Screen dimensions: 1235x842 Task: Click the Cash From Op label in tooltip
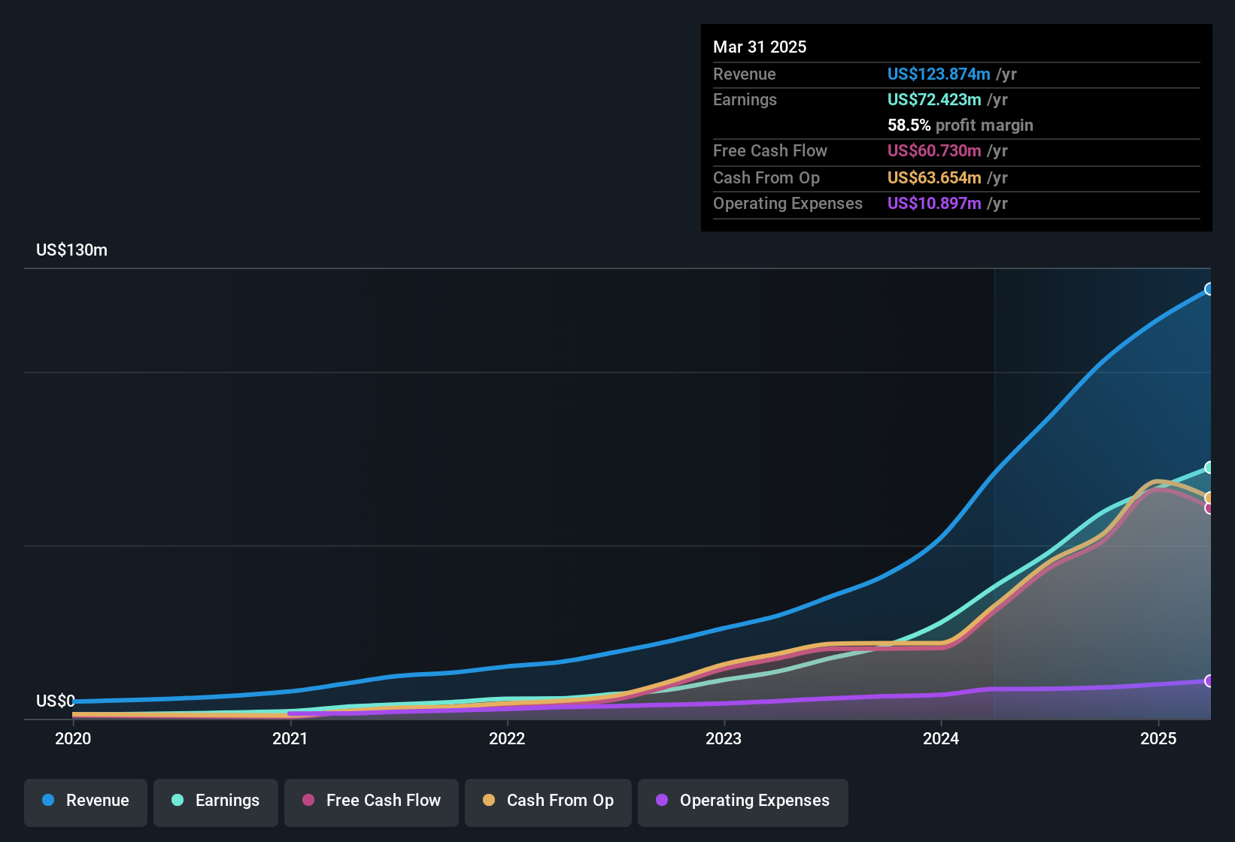pyautogui.click(x=766, y=177)
